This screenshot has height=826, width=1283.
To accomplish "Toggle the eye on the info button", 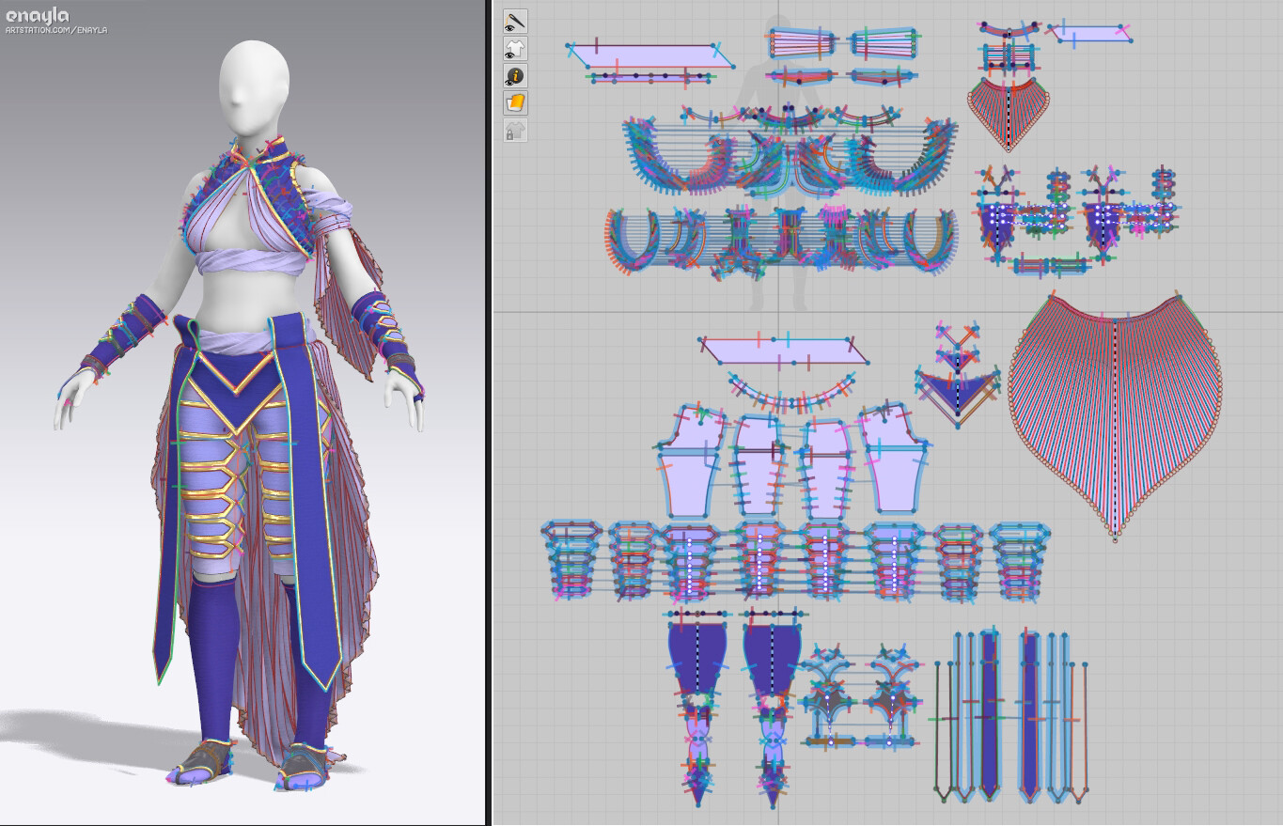I will [x=509, y=81].
